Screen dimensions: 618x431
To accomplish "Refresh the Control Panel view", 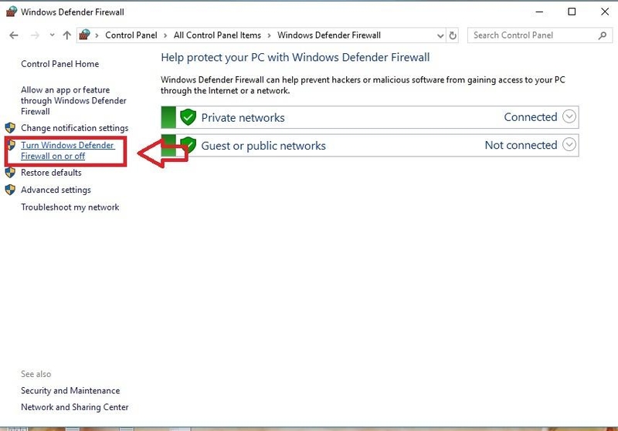I will pos(453,35).
